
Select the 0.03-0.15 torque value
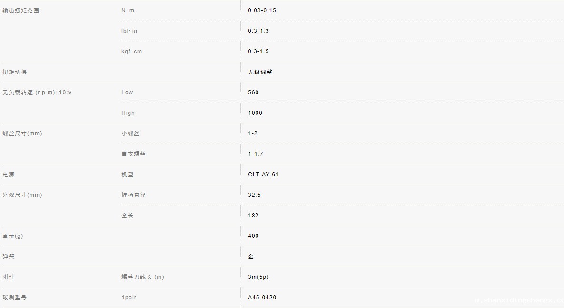click(x=262, y=10)
